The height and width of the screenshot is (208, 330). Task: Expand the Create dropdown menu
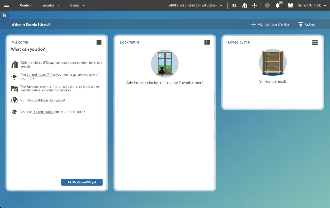(x=78, y=5)
